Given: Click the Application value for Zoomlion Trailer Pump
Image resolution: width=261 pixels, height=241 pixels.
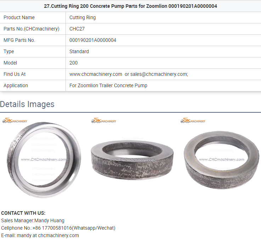Looking at the screenshot, I should [x=108, y=85].
